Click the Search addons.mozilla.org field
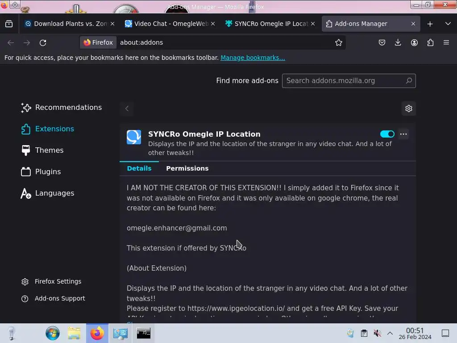 349,81
